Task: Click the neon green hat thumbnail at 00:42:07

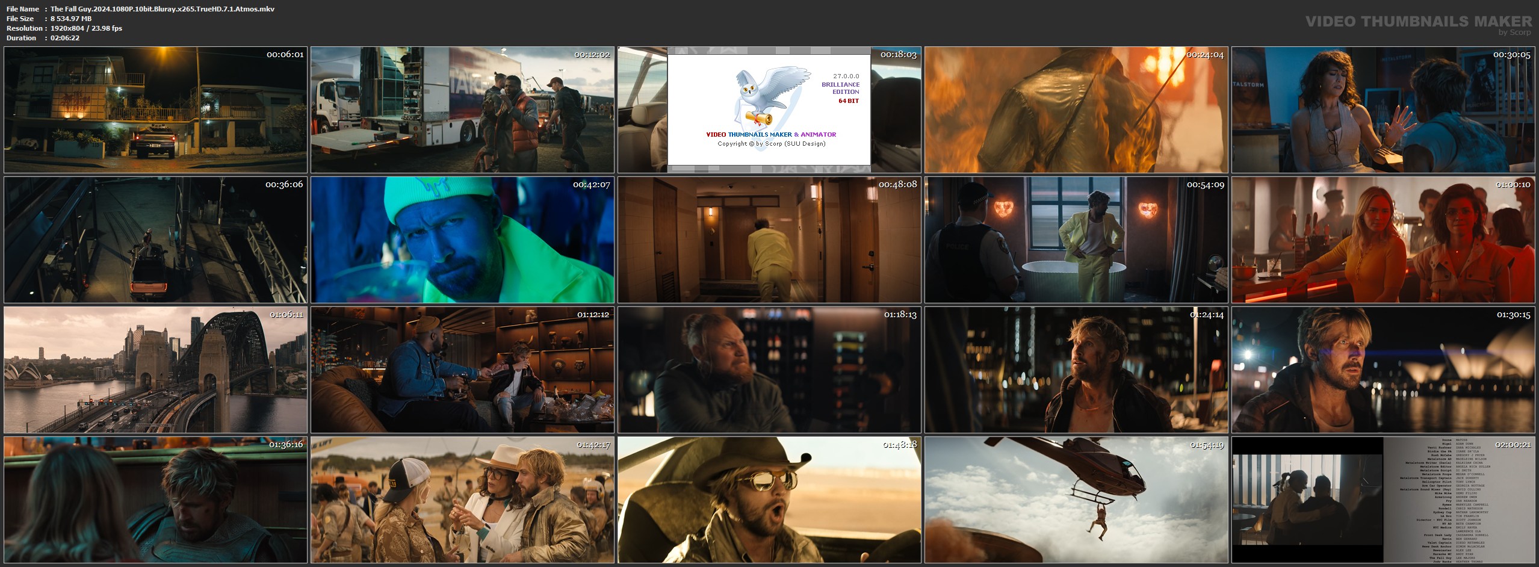Action: point(462,240)
